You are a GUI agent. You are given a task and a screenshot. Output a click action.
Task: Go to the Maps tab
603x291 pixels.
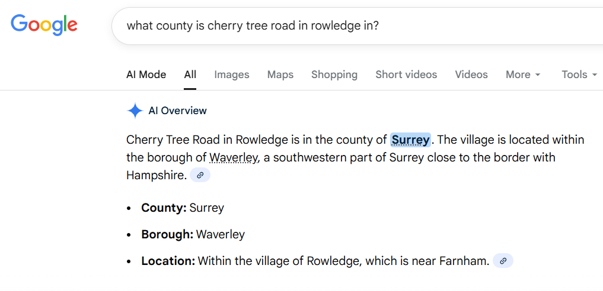tap(280, 75)
